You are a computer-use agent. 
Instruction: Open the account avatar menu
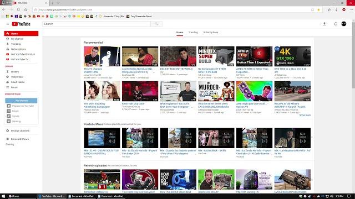pyautogui.click(x=344, y=24)
